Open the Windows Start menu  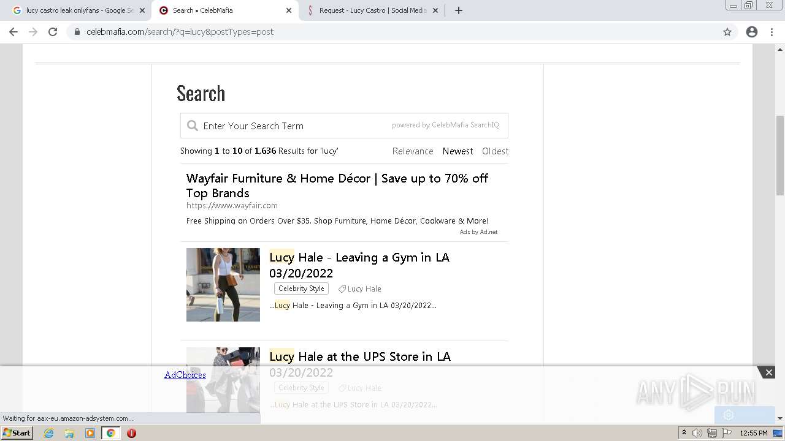(17, 433)
